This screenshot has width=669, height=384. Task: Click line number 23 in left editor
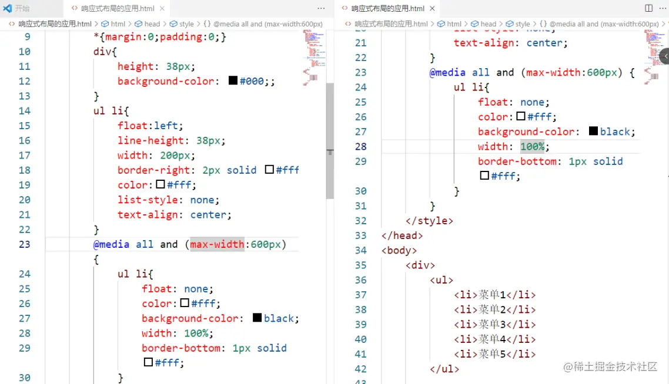pos(24,244)
